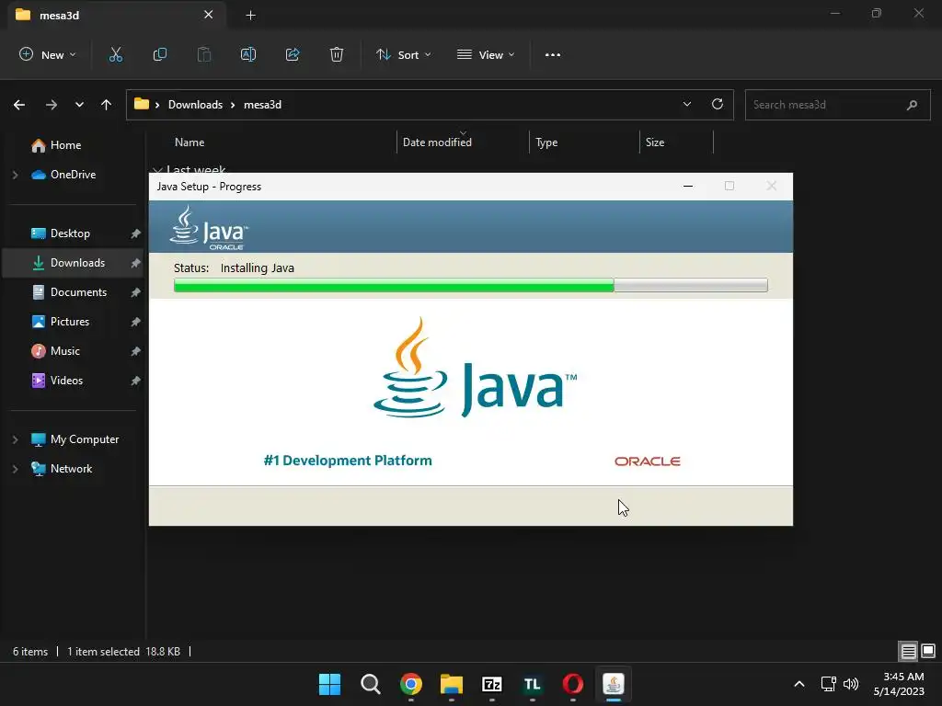Go back with the left arrow

click(19, 105)
